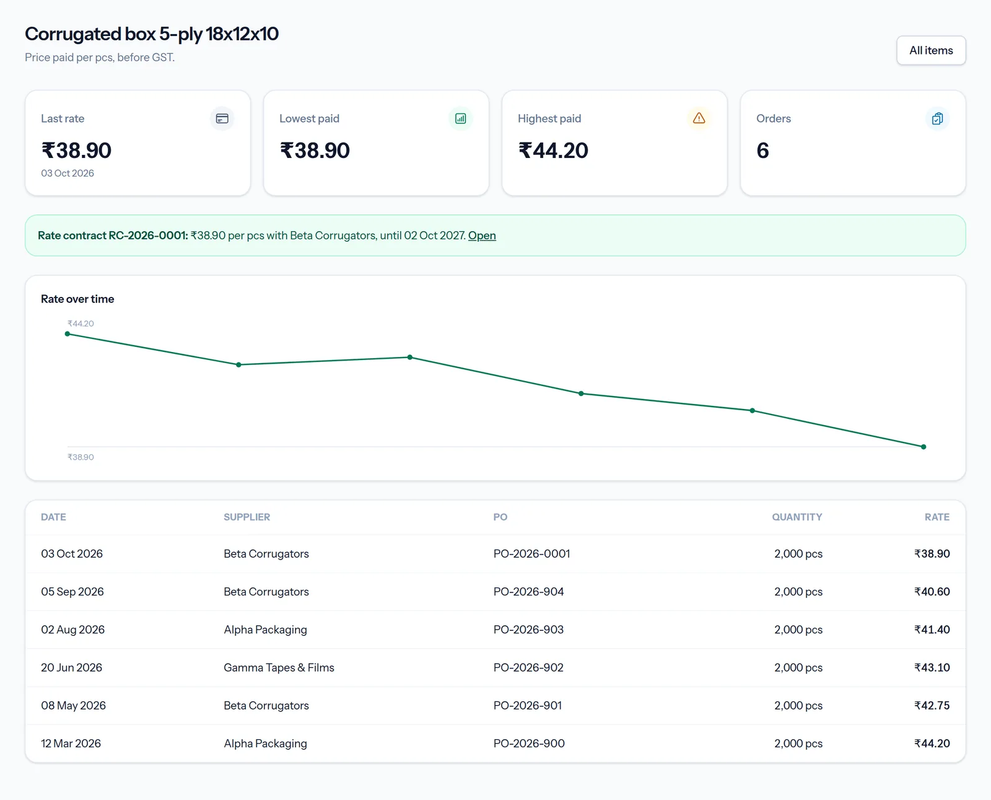Select the 08 May 2026 date cell
This screenshot has height=800, width=991.
(74, 706)
